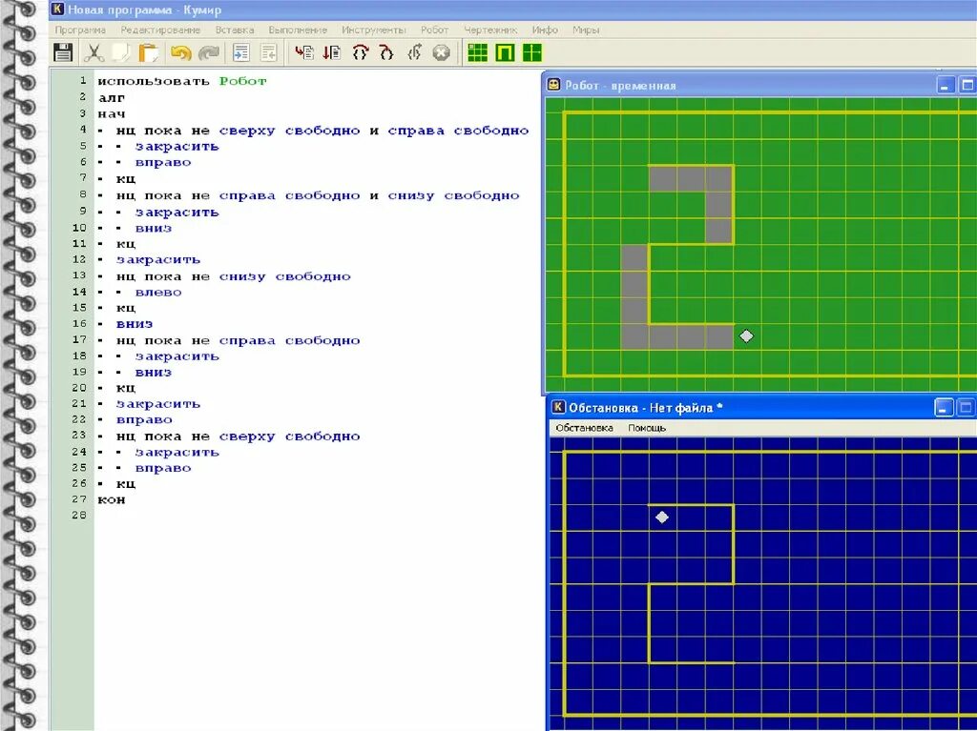977x731 pixels.
Task: Click the green П-shaped window icon
Action: click(505, 53)
